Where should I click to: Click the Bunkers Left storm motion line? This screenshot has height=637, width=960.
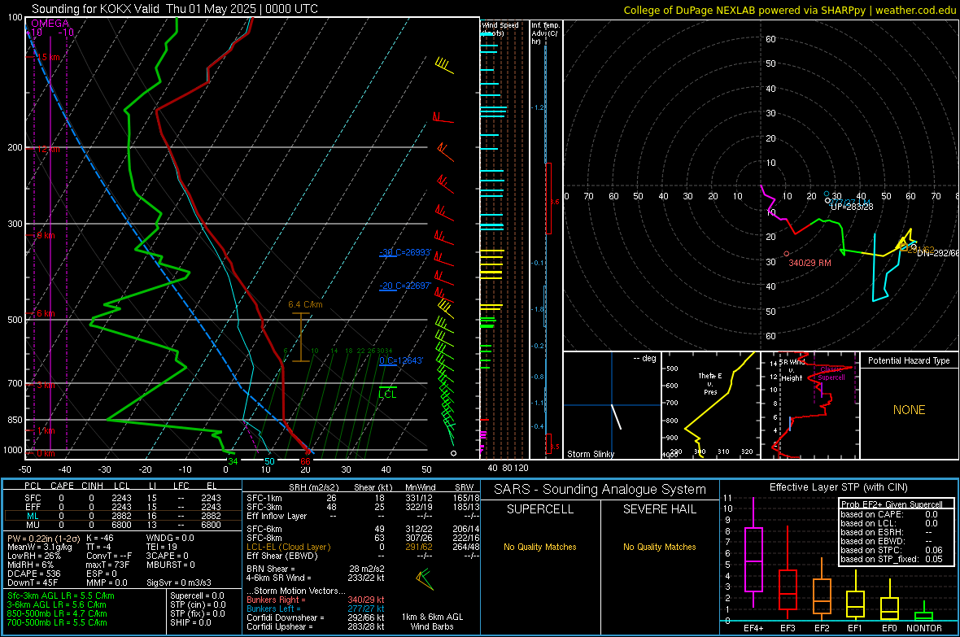[316, 609]
